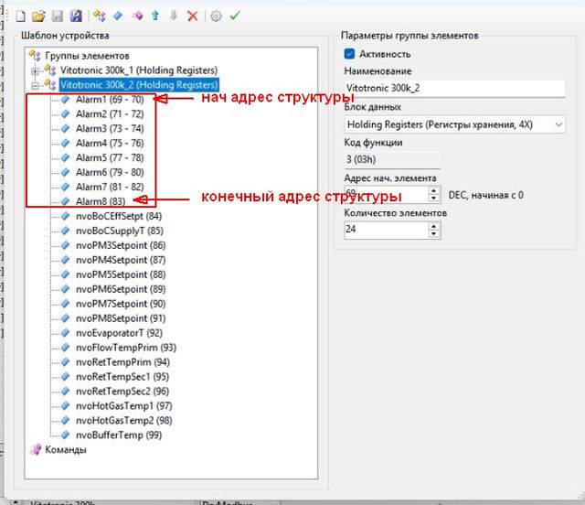
Task: Decrease the Адрес нач. элемента value
Action: 433,199
